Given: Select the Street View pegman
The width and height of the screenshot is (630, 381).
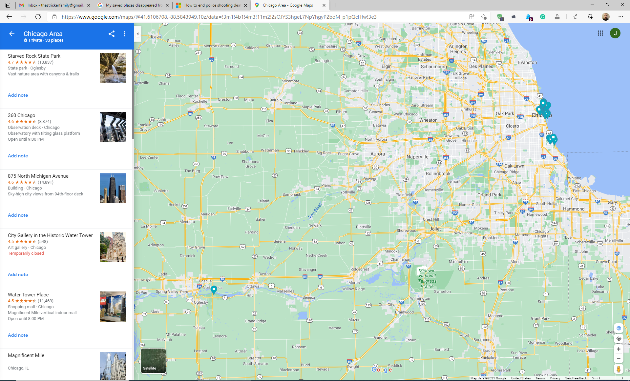Looking at the screenshot, I should point(619,369).
